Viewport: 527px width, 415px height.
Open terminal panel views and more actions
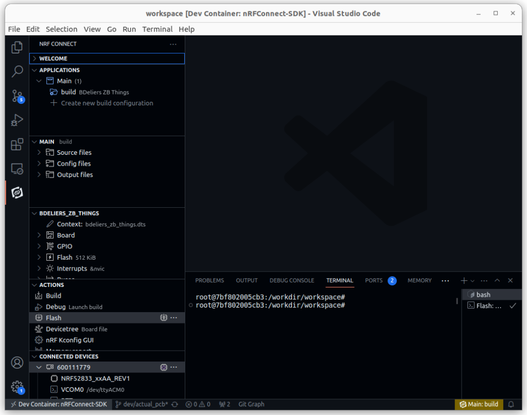[x=484, y=281]
